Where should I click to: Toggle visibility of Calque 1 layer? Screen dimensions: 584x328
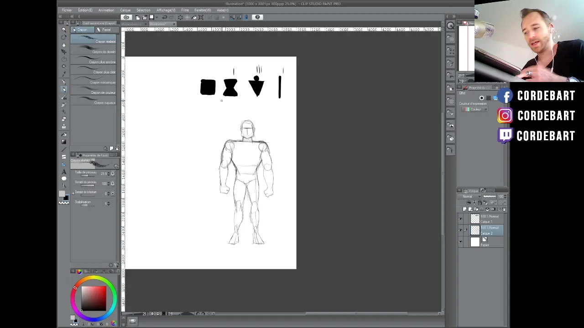460,219
